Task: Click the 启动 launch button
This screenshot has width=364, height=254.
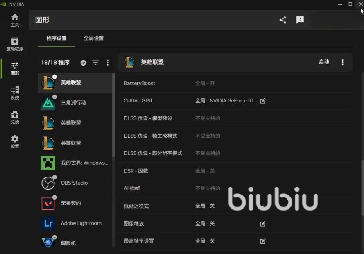Action: click(x=324, y=62)
